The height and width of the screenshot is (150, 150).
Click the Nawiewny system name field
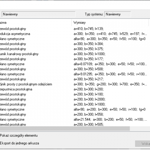coord(38,14)
